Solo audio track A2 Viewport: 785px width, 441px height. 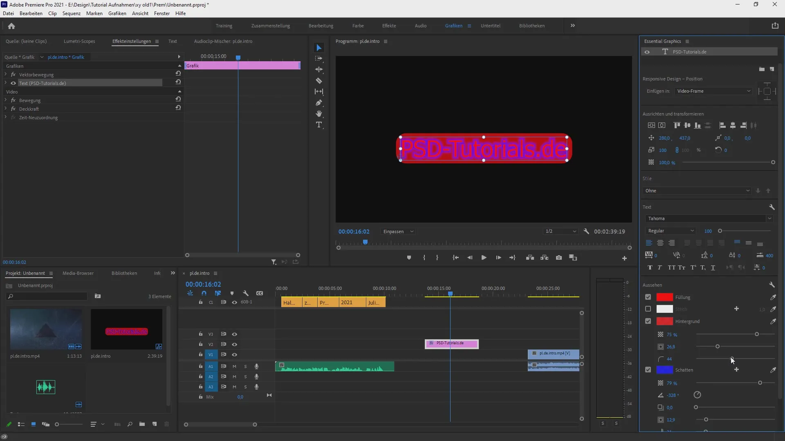[x=245, y=376]
